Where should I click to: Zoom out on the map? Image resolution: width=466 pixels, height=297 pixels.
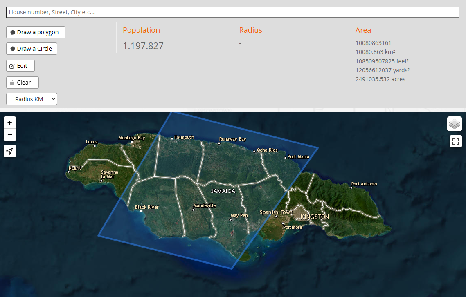(10, 135)
